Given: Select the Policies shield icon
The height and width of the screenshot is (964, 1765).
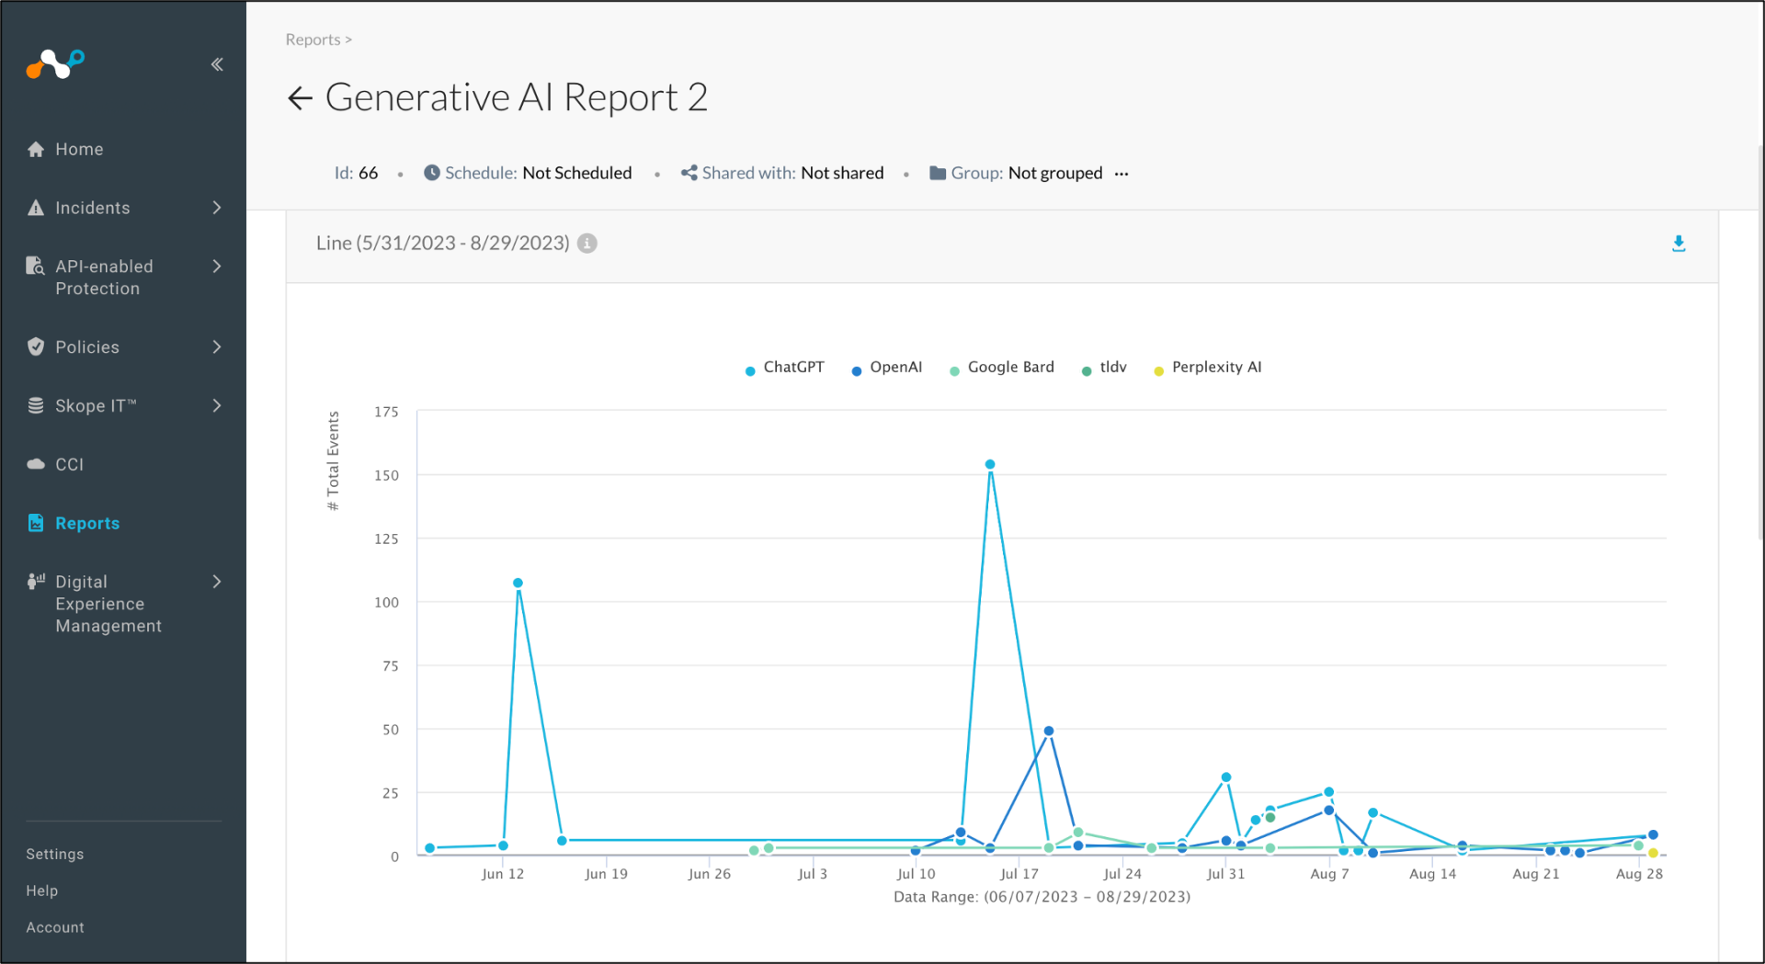Looking at the screenshot, I should [36, 346].
